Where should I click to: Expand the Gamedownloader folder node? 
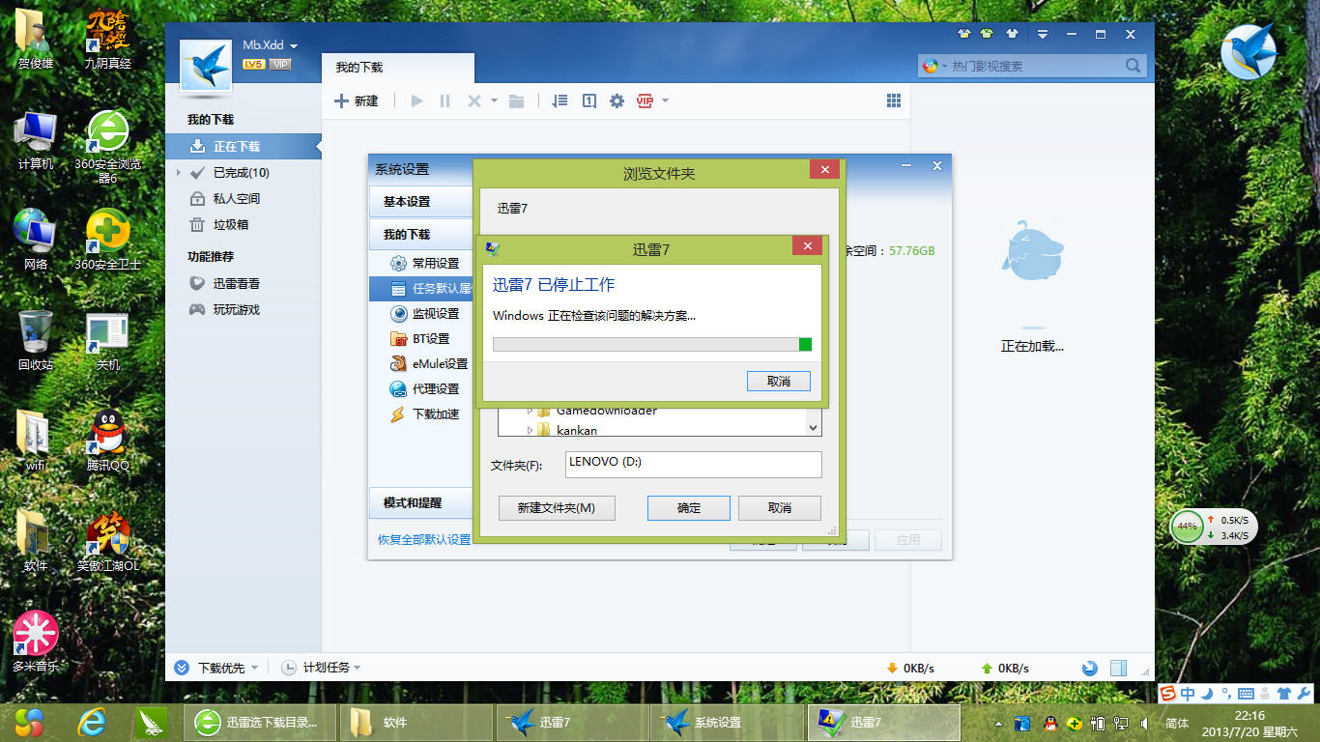pyautogui.click(x=531, y=411)
